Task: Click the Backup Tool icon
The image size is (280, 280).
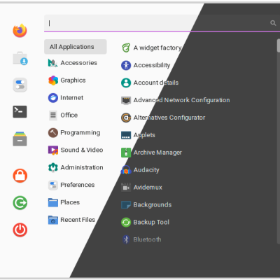Action: (x=126, y=222)
